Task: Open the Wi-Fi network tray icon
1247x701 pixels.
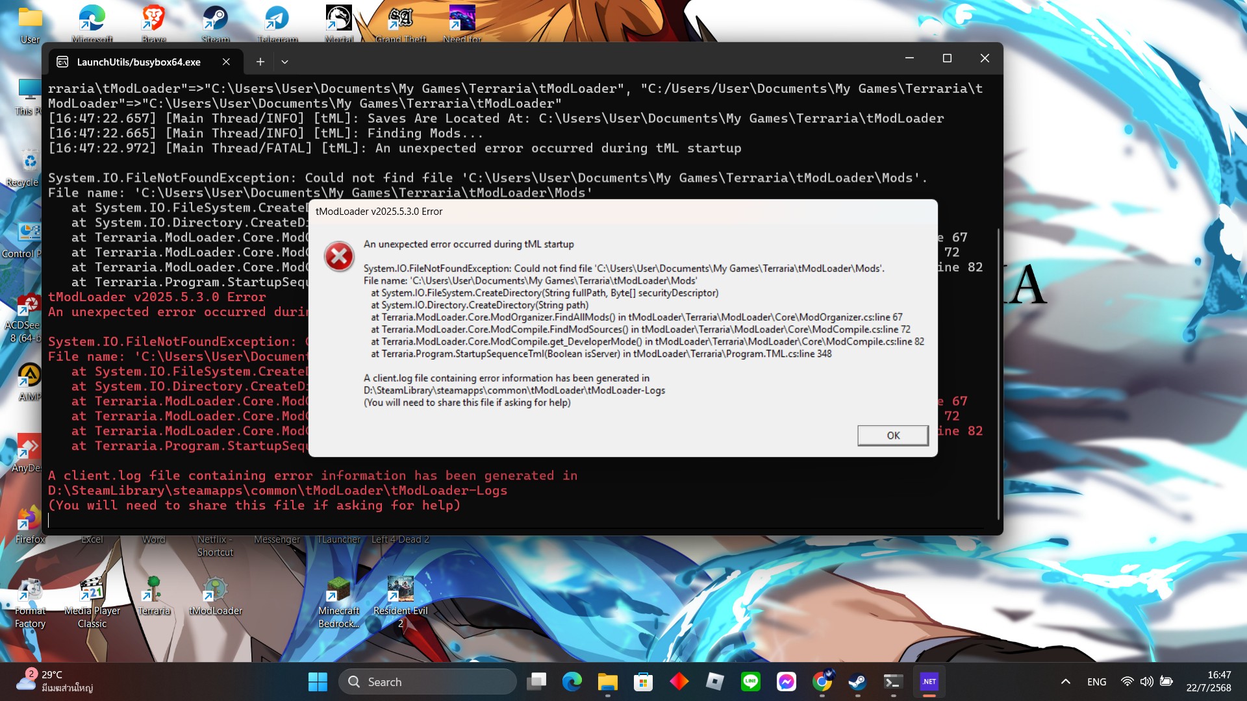Action: [1127, 682]
